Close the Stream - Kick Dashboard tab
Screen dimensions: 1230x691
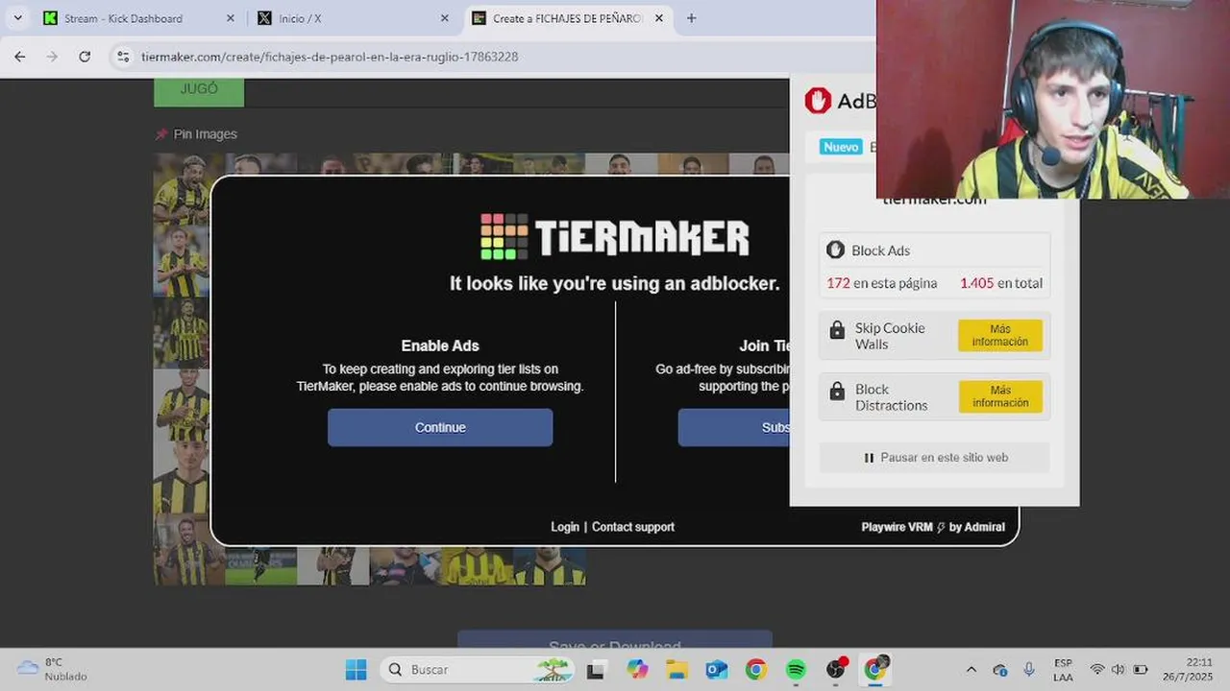230,18
